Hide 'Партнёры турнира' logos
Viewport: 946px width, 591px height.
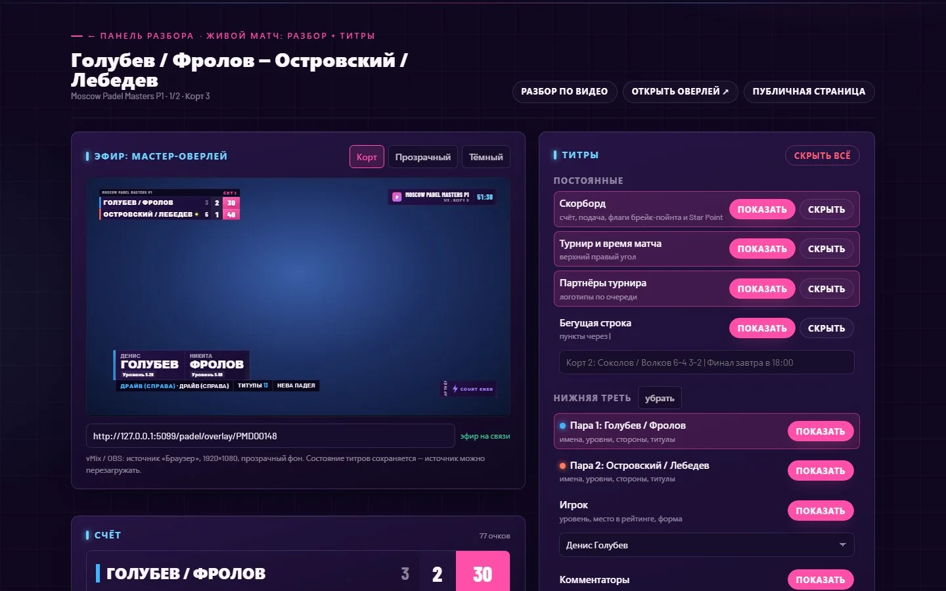(x=826, y=289)
